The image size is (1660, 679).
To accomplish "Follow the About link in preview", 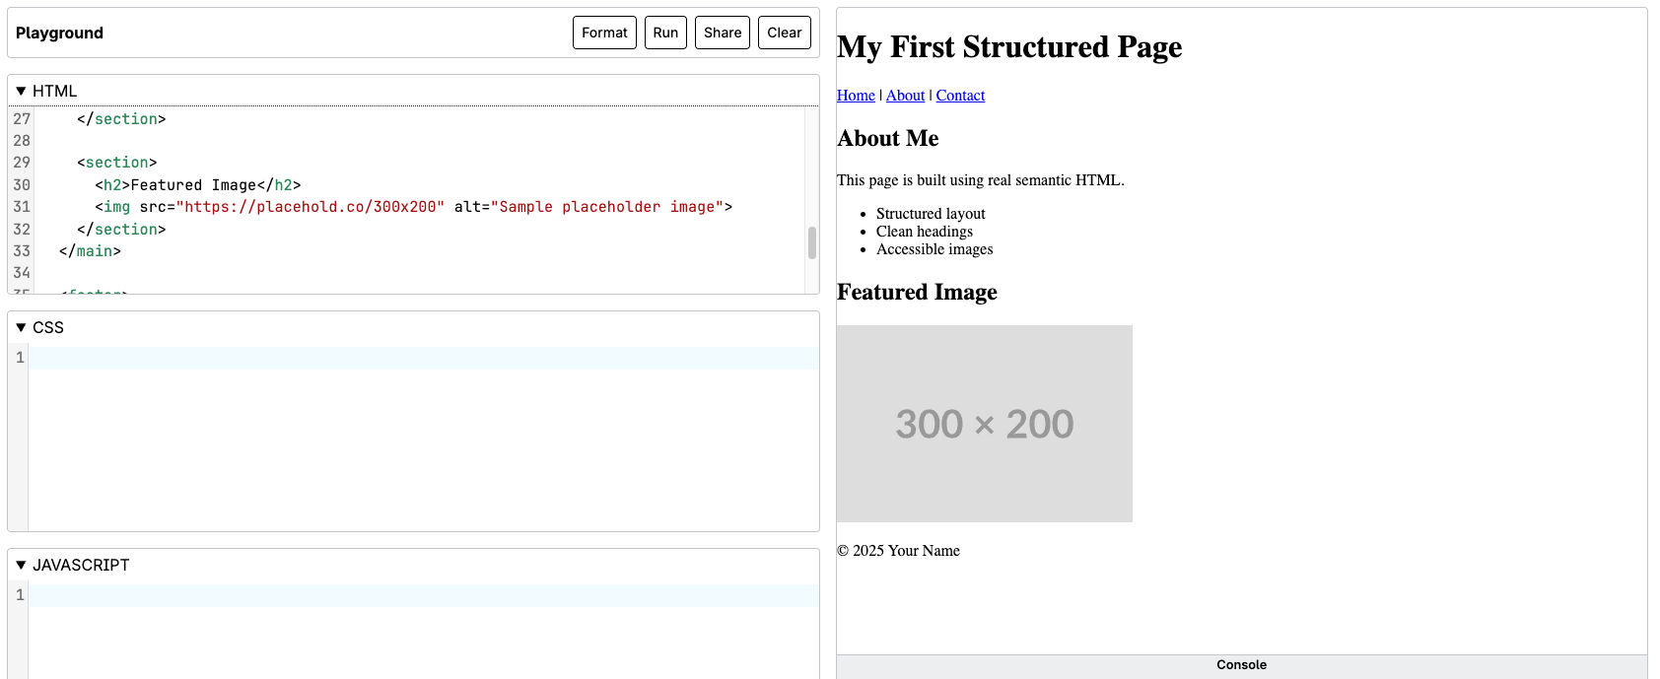I will point(905,96).
